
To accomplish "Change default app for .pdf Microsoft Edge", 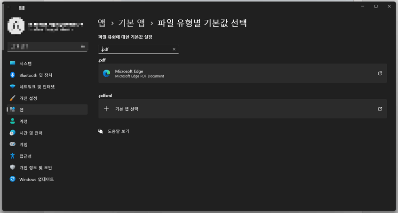I will 243,73.
